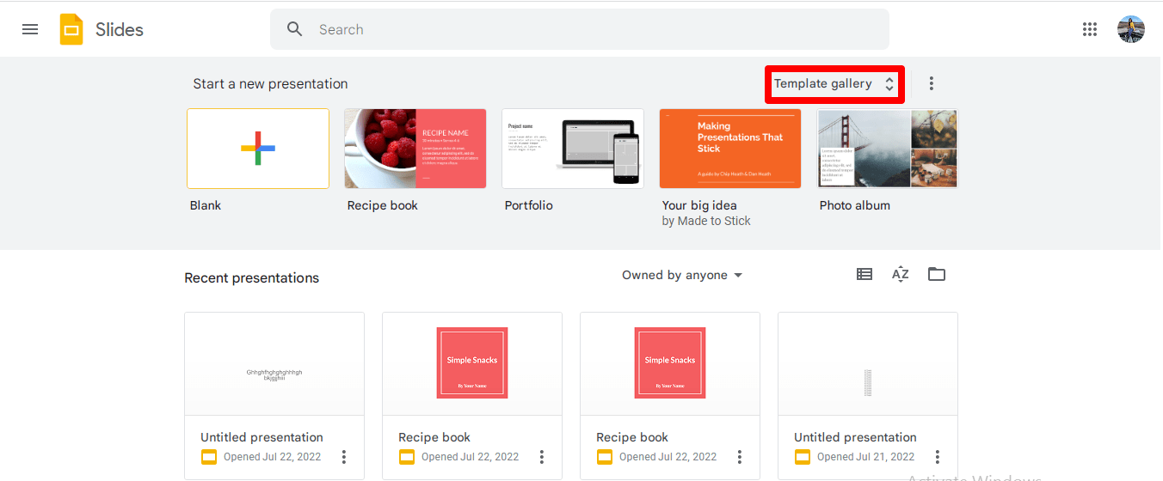Click the Photo album label
This screenshot has width=1163, height=481.
(855, 205)
